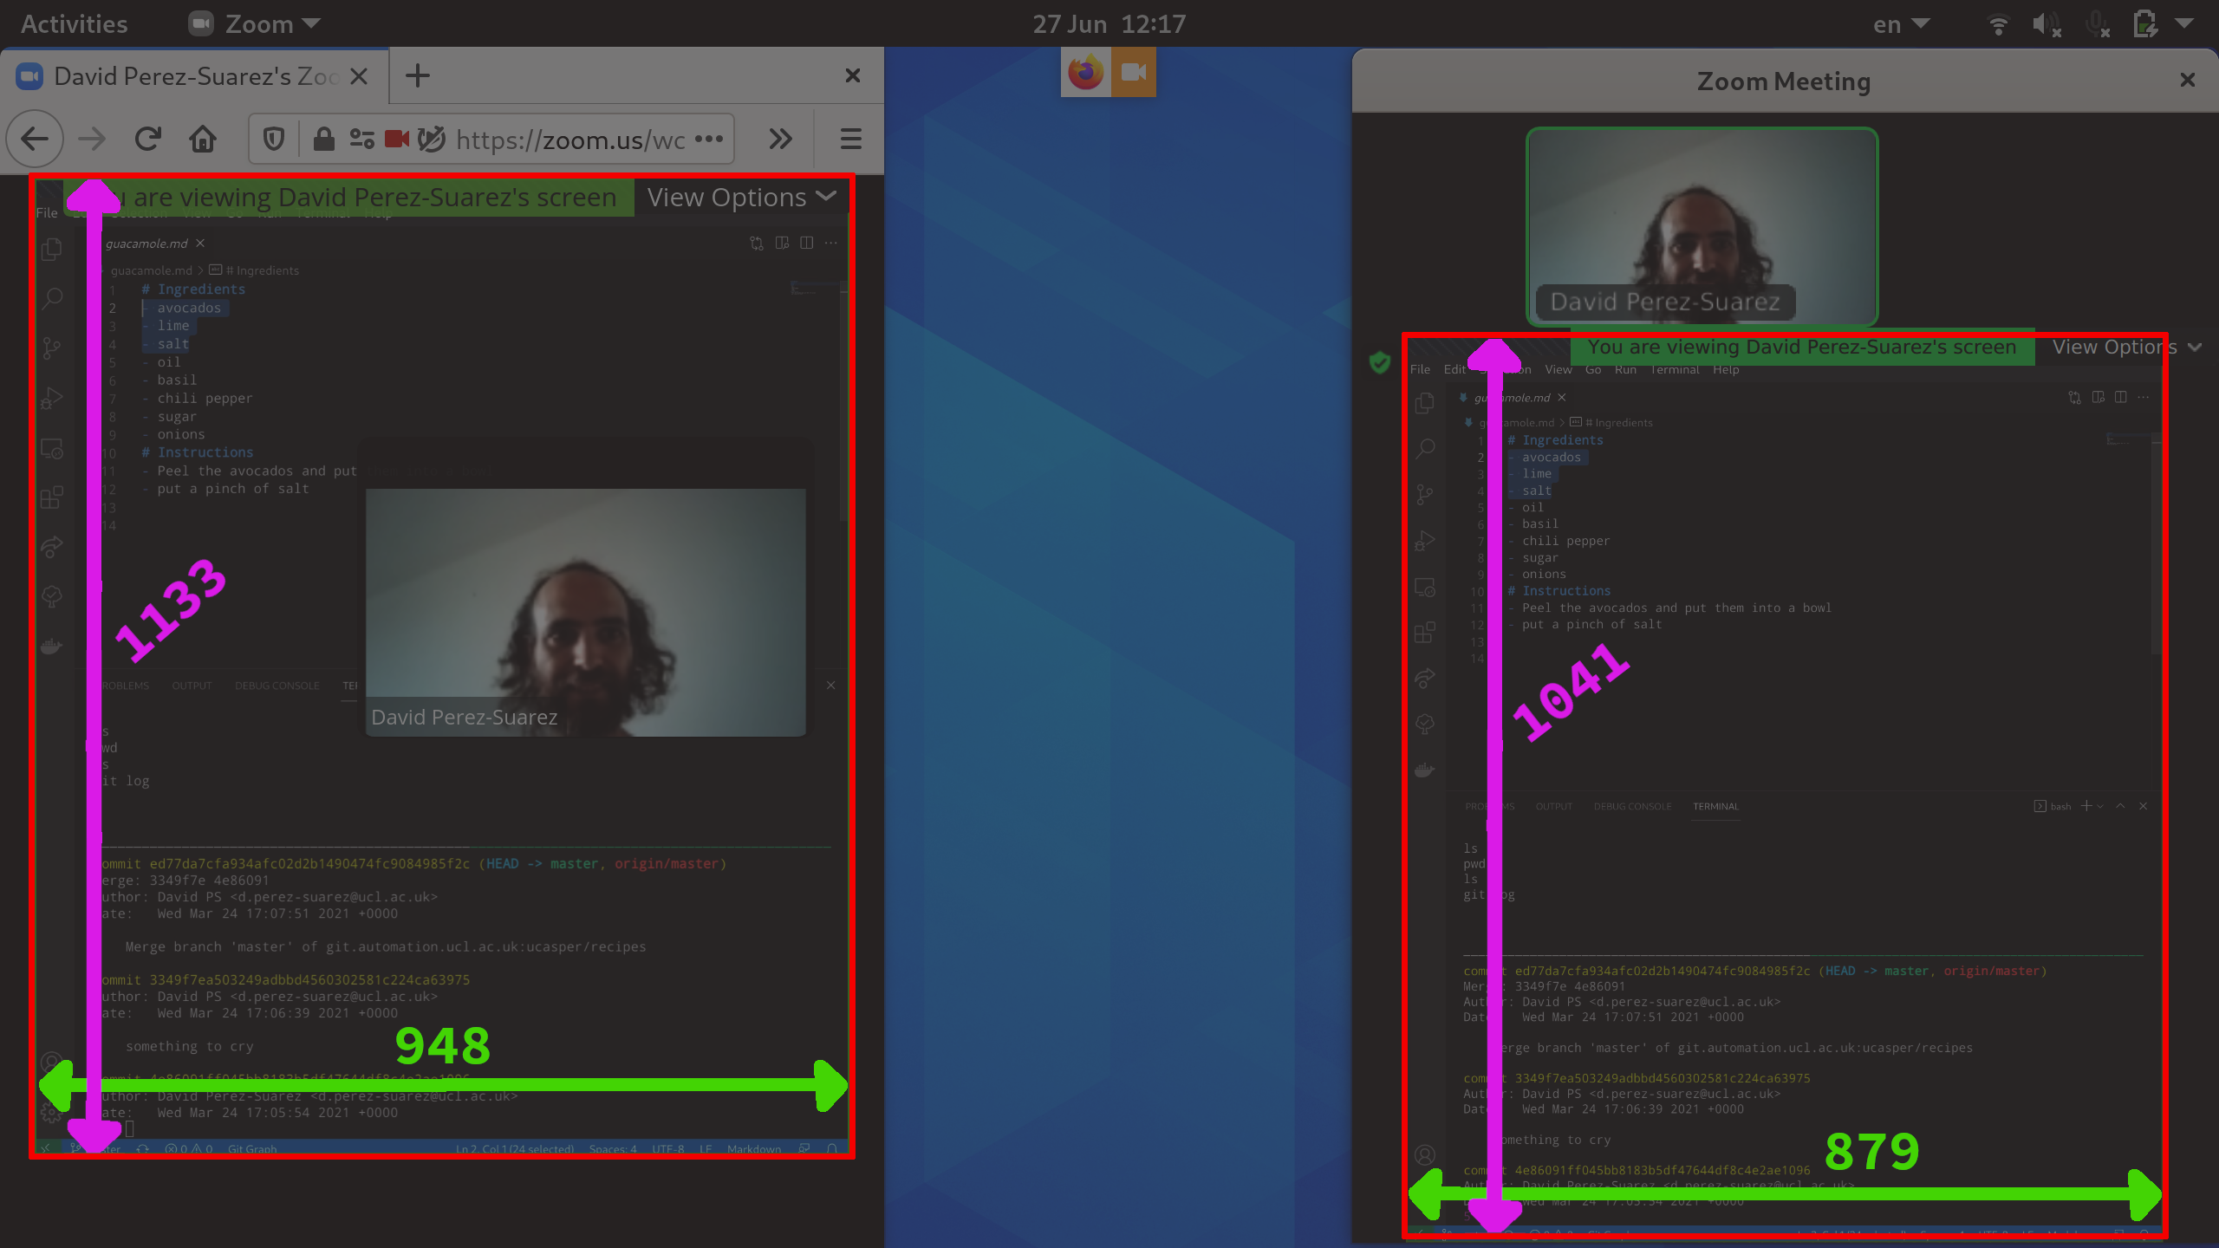
Task: Select the DEBUG CONSOLE tab in the Firefox shared screen
Action: (x=277, y=686)
